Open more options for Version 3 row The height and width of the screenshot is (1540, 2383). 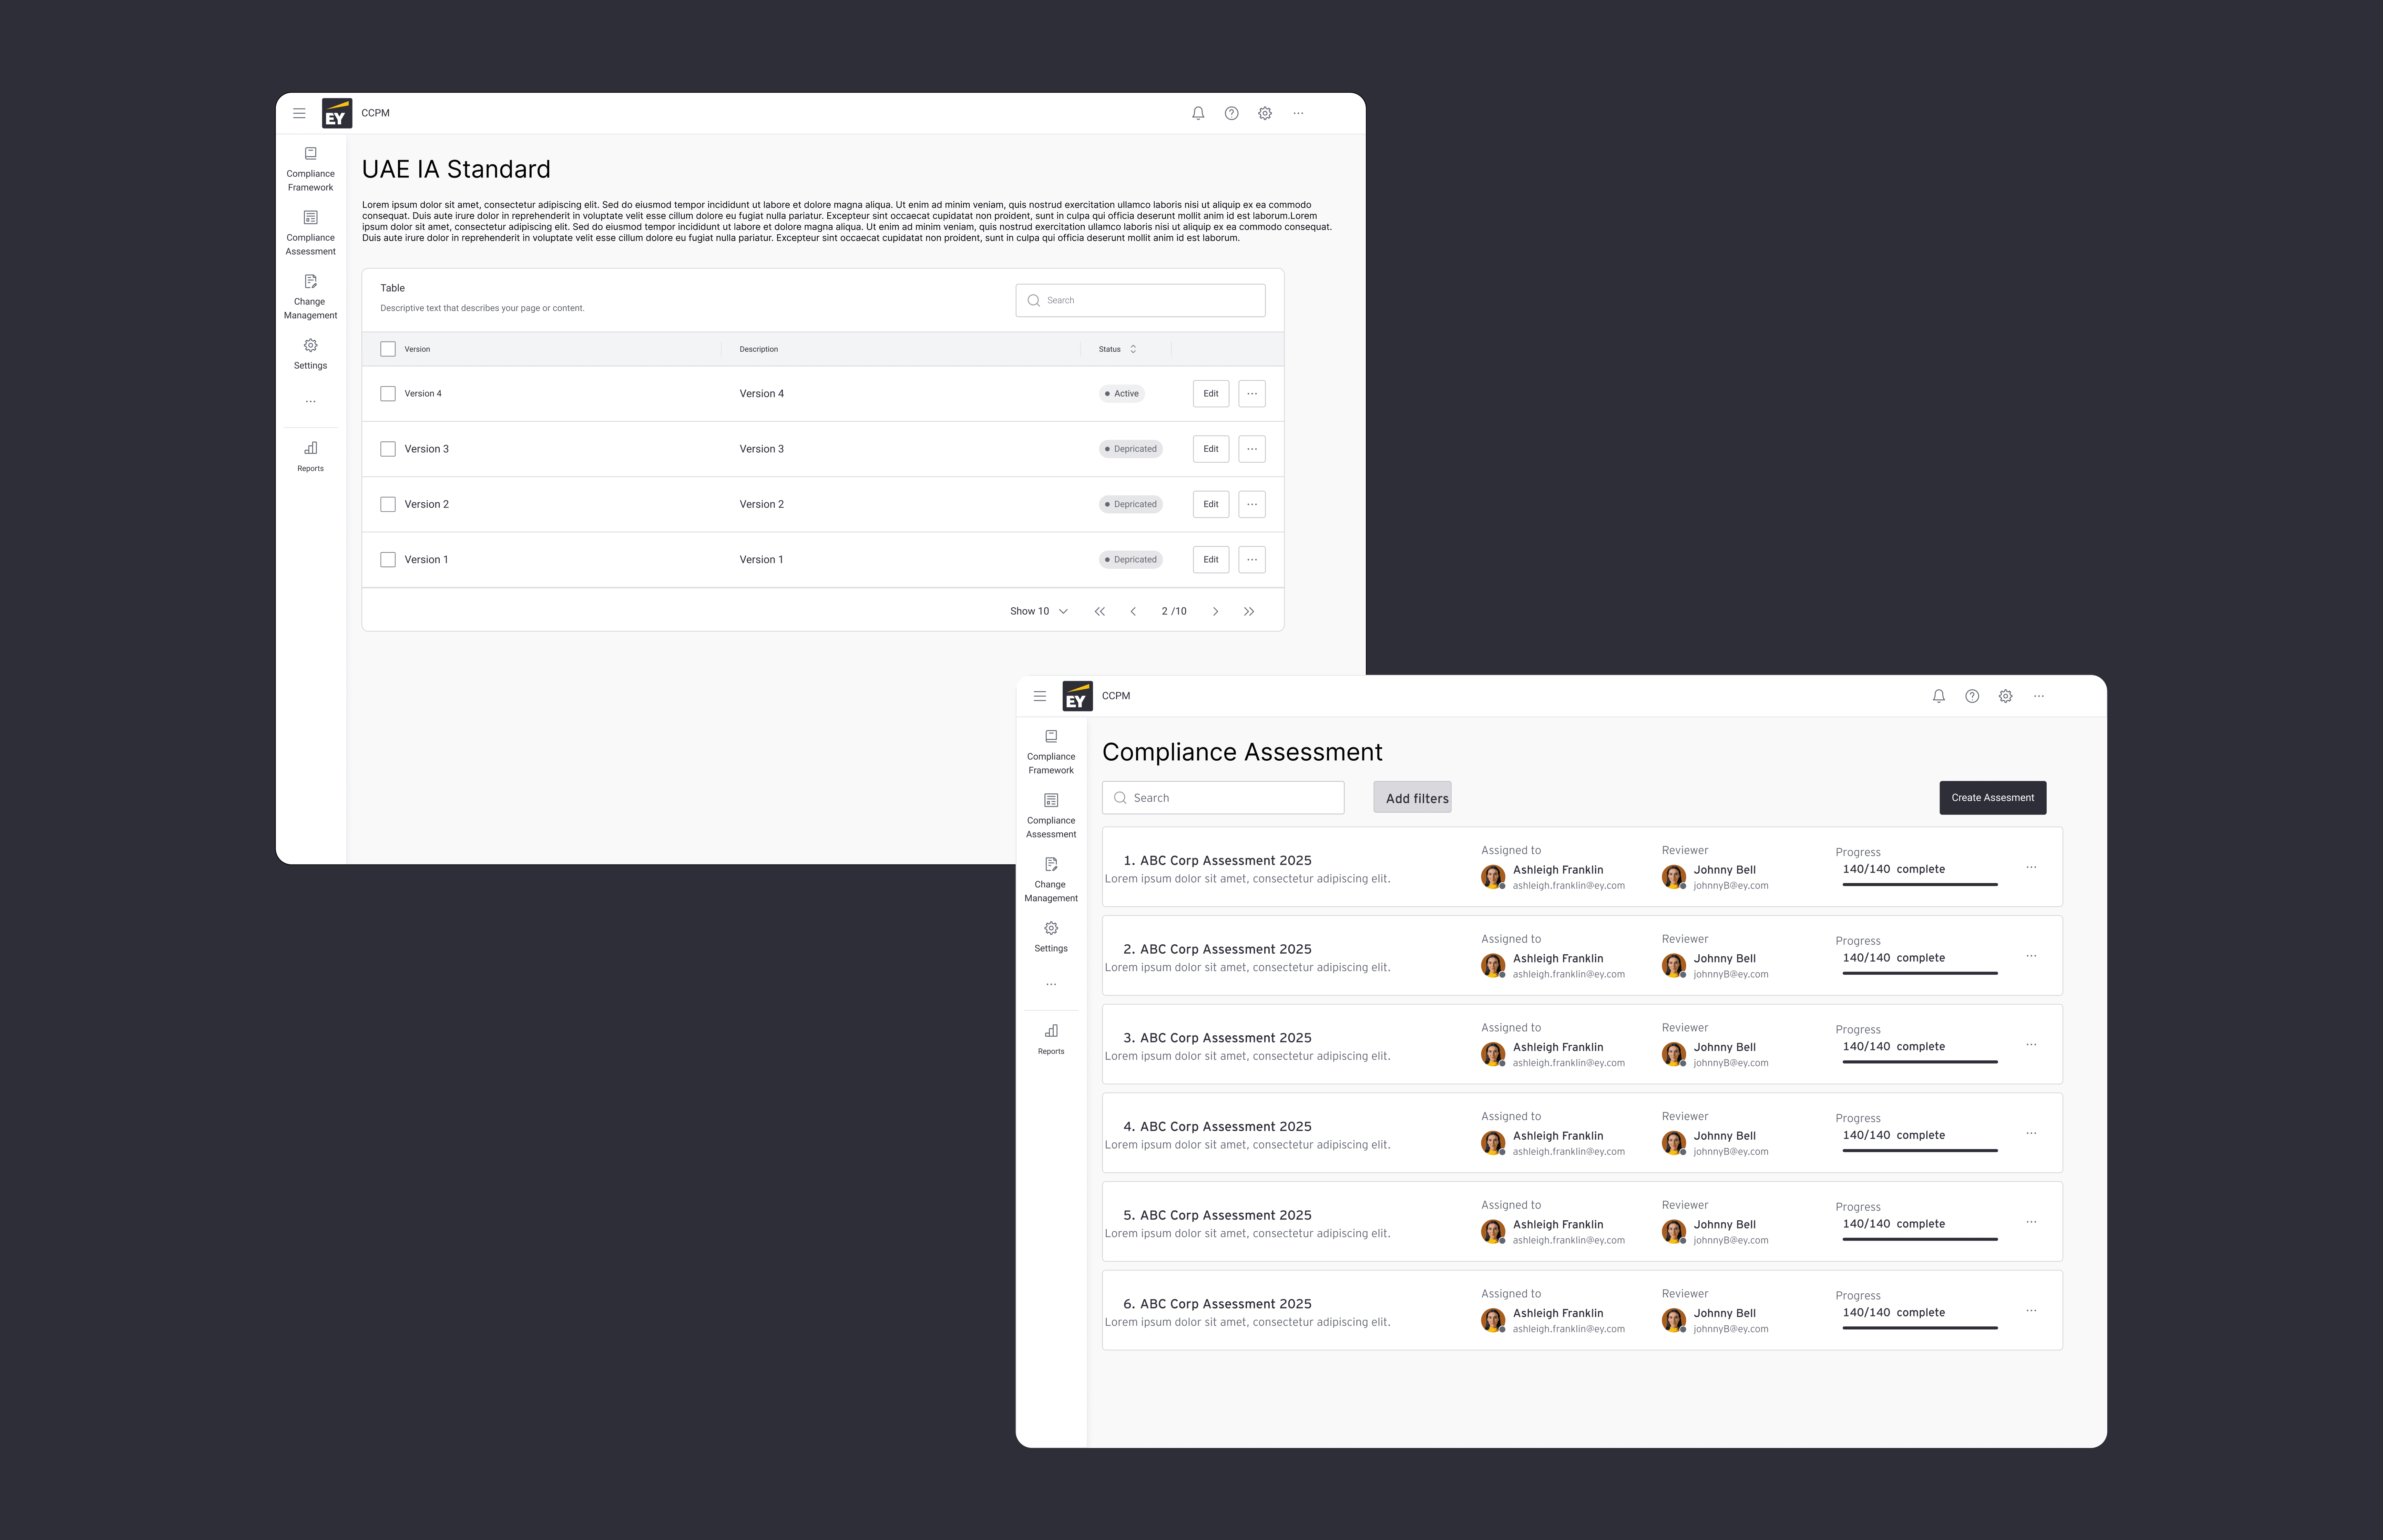pyautogui.click(x=1252, y=449)
